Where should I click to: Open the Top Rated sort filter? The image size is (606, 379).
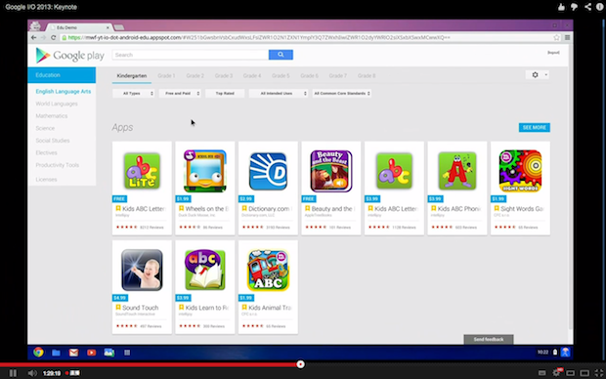[225, 93]
